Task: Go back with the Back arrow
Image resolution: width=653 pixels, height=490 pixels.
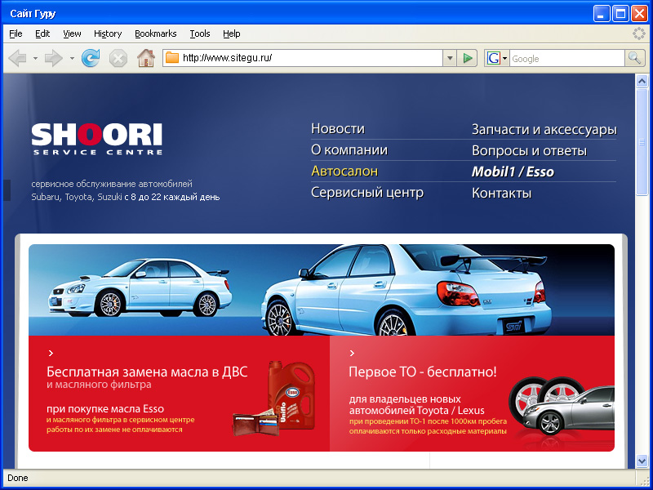Action: [17, 58]
